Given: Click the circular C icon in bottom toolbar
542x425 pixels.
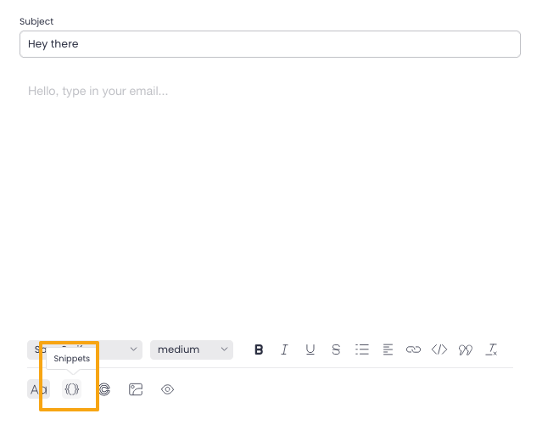Looking at the screenshot, I should pos(103,389).
